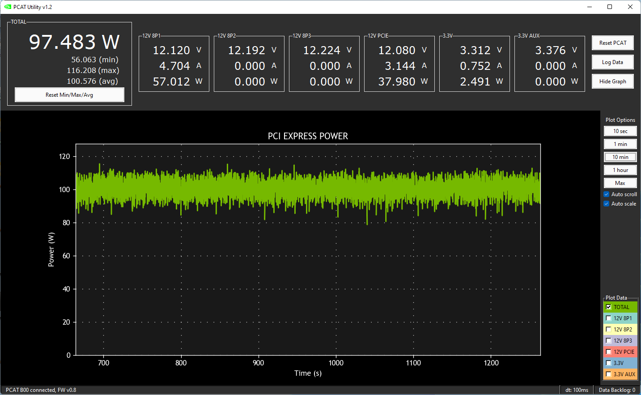Choose the Max plot range
Screen dimensions: 641x395
tap(620, 183)
